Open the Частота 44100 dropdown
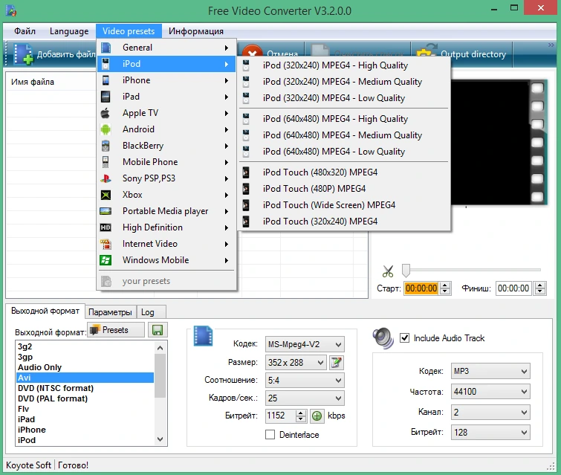 point(490,392)
